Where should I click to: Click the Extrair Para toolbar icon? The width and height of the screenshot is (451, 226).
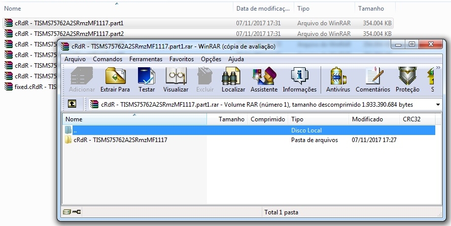(x=115, y=76)
